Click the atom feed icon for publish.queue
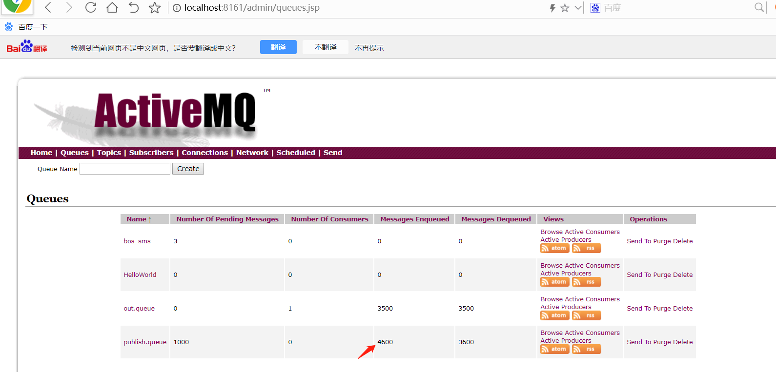Screen dimensions: 776x372 555,349
